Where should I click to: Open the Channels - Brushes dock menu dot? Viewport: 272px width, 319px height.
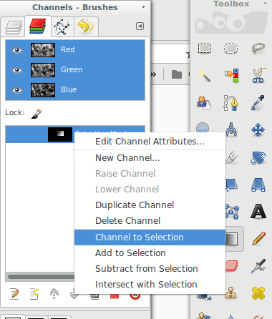(143, 7)
